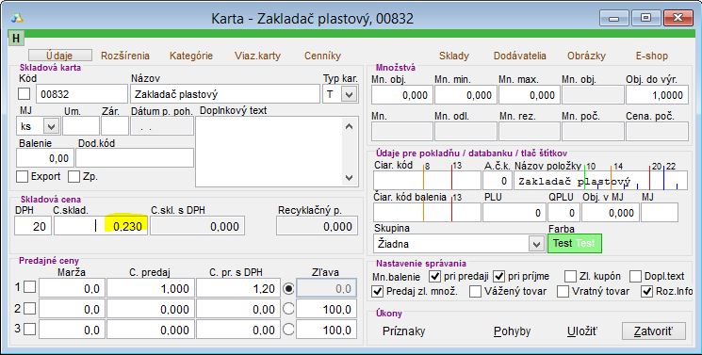Select radio button for price row 2
Screen dimensions: 702x355
pyautogui.click(x=288, y=309)
